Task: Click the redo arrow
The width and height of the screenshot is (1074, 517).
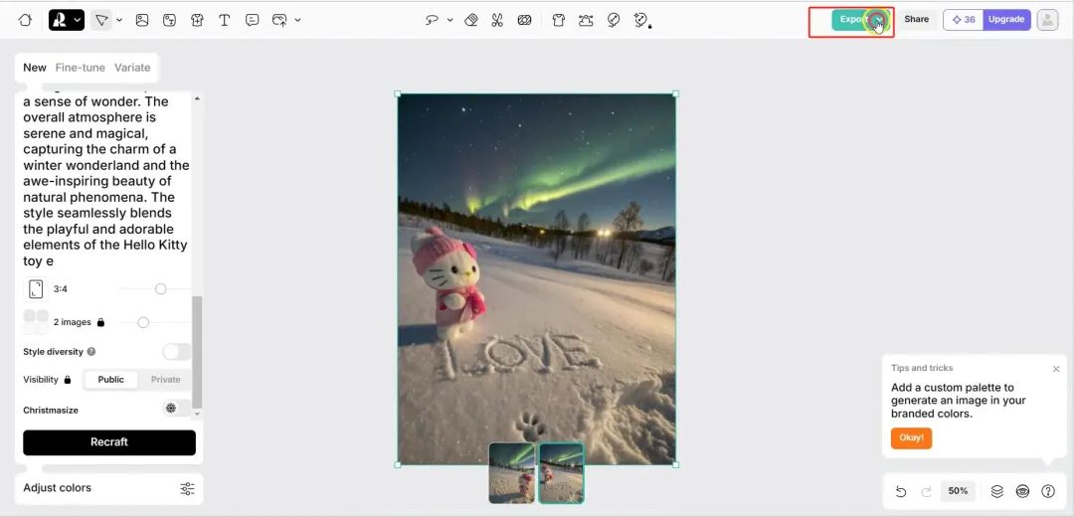Action: tap(926, 491)
